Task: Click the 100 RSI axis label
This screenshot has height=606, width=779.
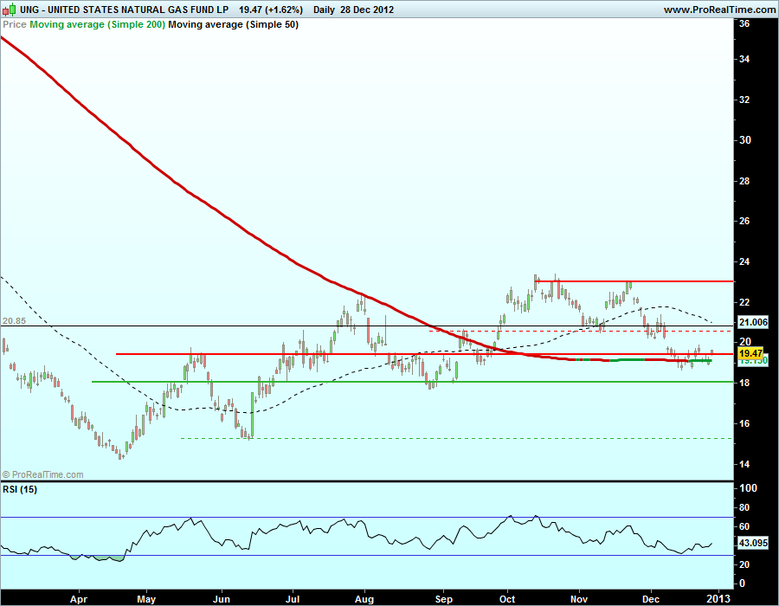Action: click(748, 488)
